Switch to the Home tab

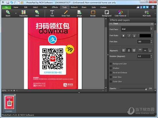point(16,7)
